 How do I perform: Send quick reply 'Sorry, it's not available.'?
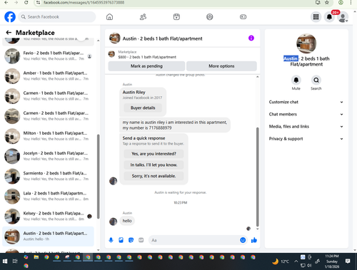pyautogui.click(x=154, y=176)
